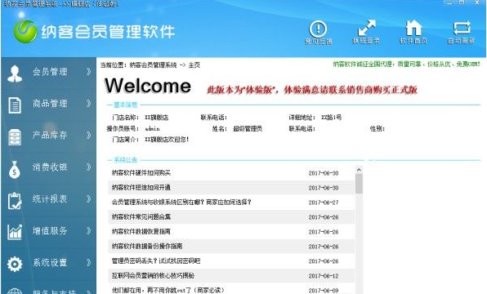Open notice 纳客软件常见问题合集

point(141,216)
